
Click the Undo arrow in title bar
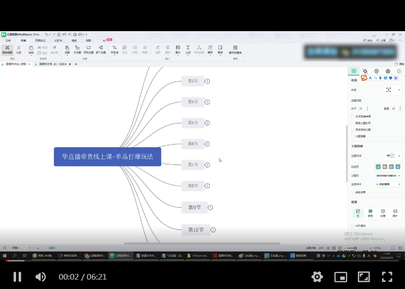click(x=46, y=34)
